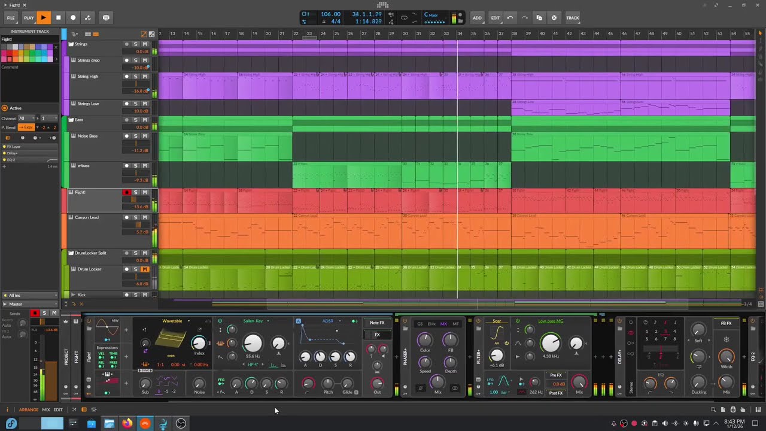Click the freeze snowflake icon in Delay+

pos(727,339)
